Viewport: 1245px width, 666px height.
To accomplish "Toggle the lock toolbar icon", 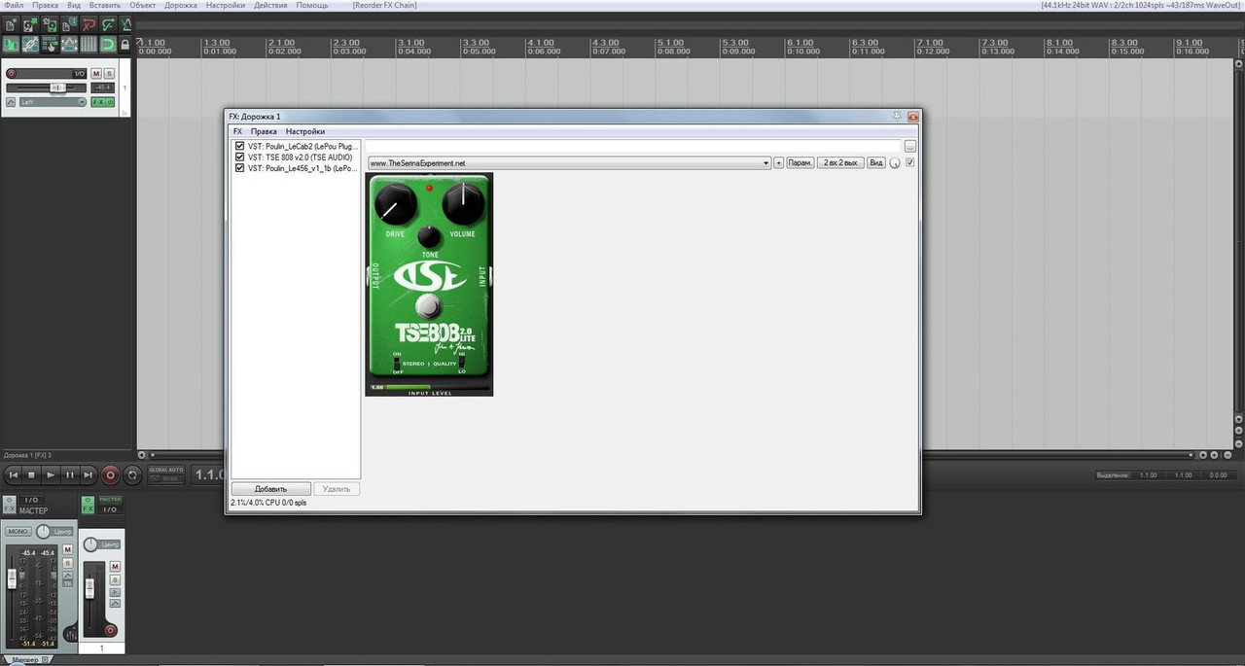I will coord(125,44).
